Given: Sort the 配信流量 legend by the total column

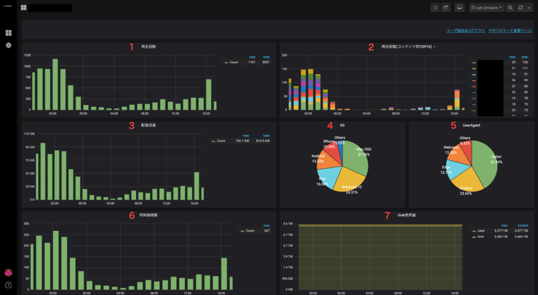Looking at the screenshot, I should pyautogui.click(x=265, y=135).
